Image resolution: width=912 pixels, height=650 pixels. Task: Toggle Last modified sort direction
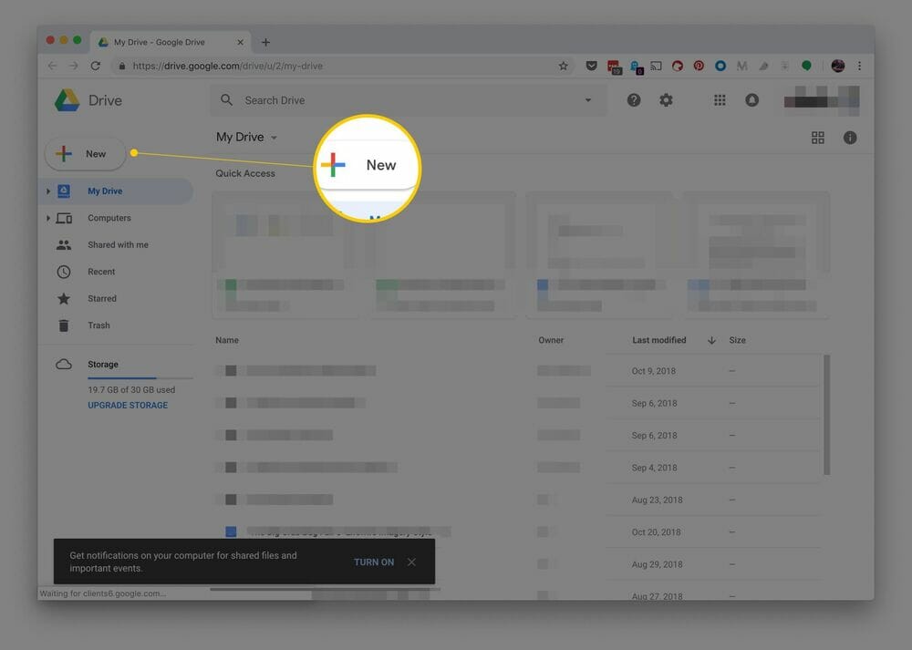point(710,340)
